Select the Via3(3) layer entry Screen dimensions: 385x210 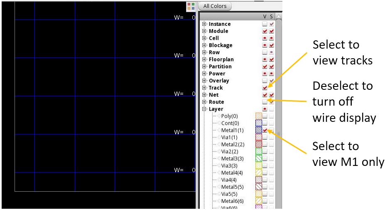click(230, 166)
